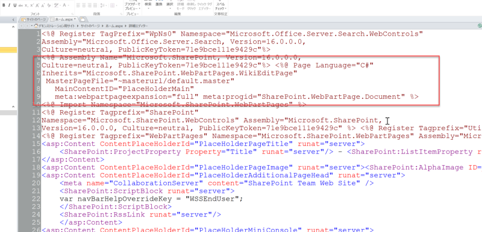Collapse the lower navigation section
Image resolution: width=482 pixels, height=232 pixels.
(x=13, y=107)
